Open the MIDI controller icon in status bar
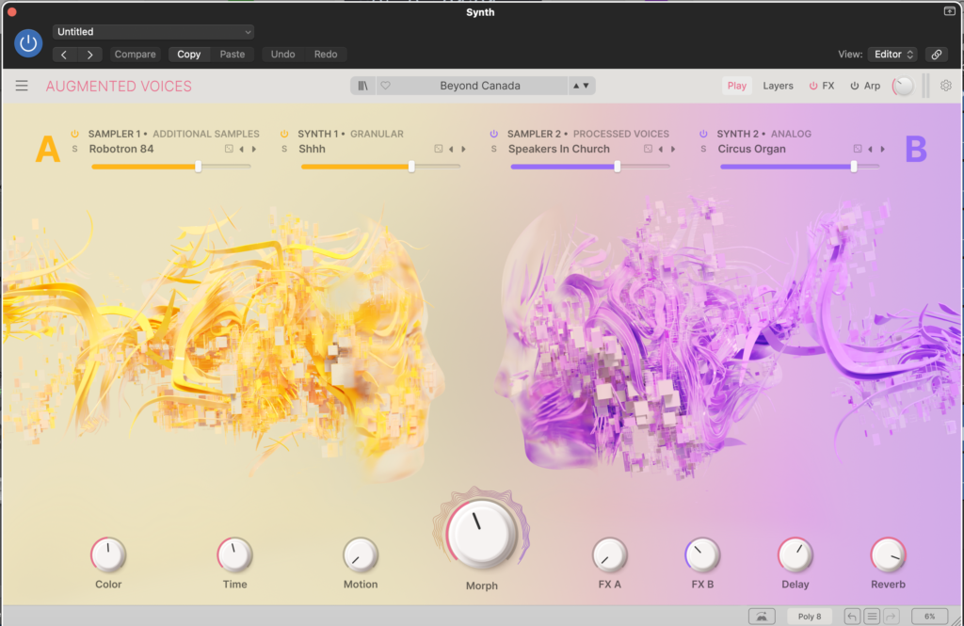 [x=761, y=617]
